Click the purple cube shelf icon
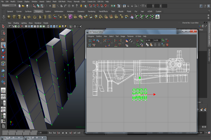 point(70,17)
